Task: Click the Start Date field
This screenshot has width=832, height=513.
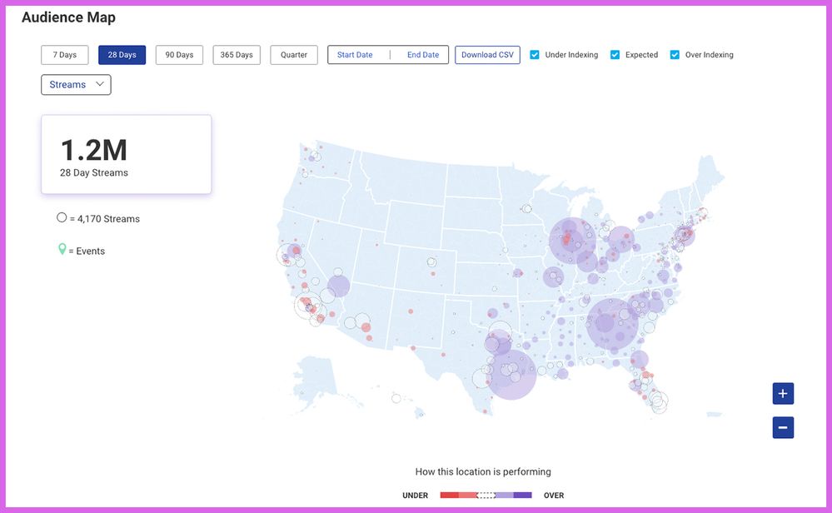Action: click(x=355, y=55)
